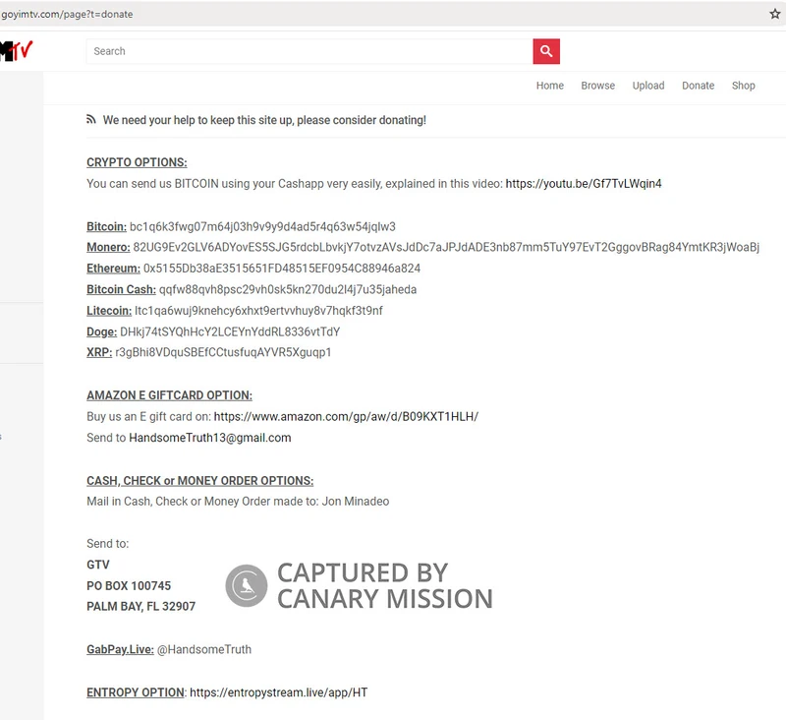Click the Litecoin address starting ltc1qa6
Viewport: 786px width, 720px height.
258,311
